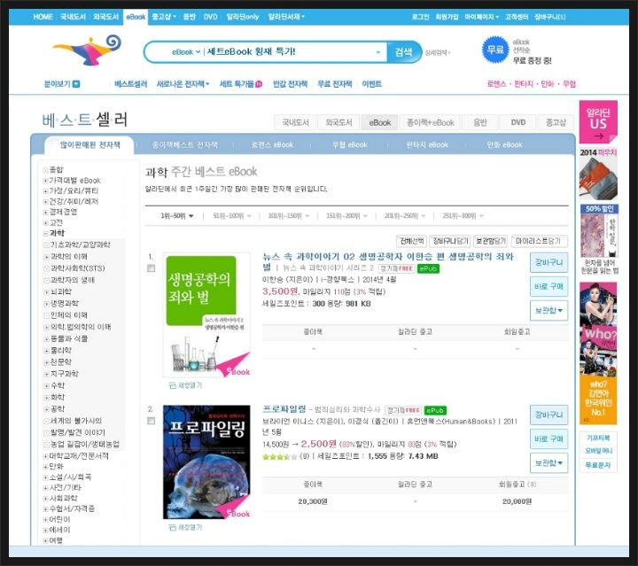
Task: Open the 중고샵 dropdown in top navigation
Action: 164,17
